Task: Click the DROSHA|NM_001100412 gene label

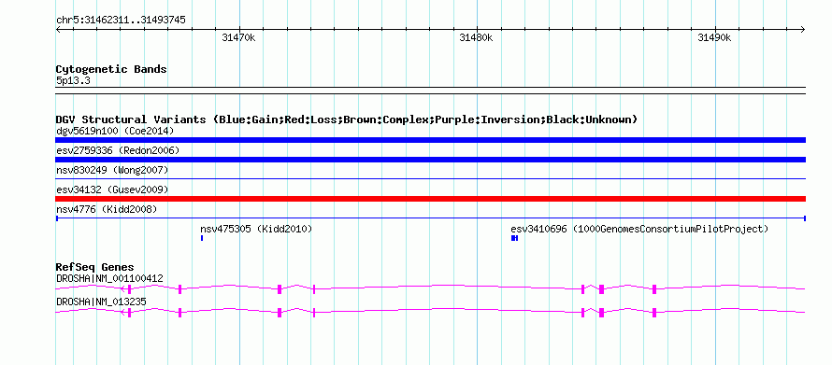Action: (109, 278)
